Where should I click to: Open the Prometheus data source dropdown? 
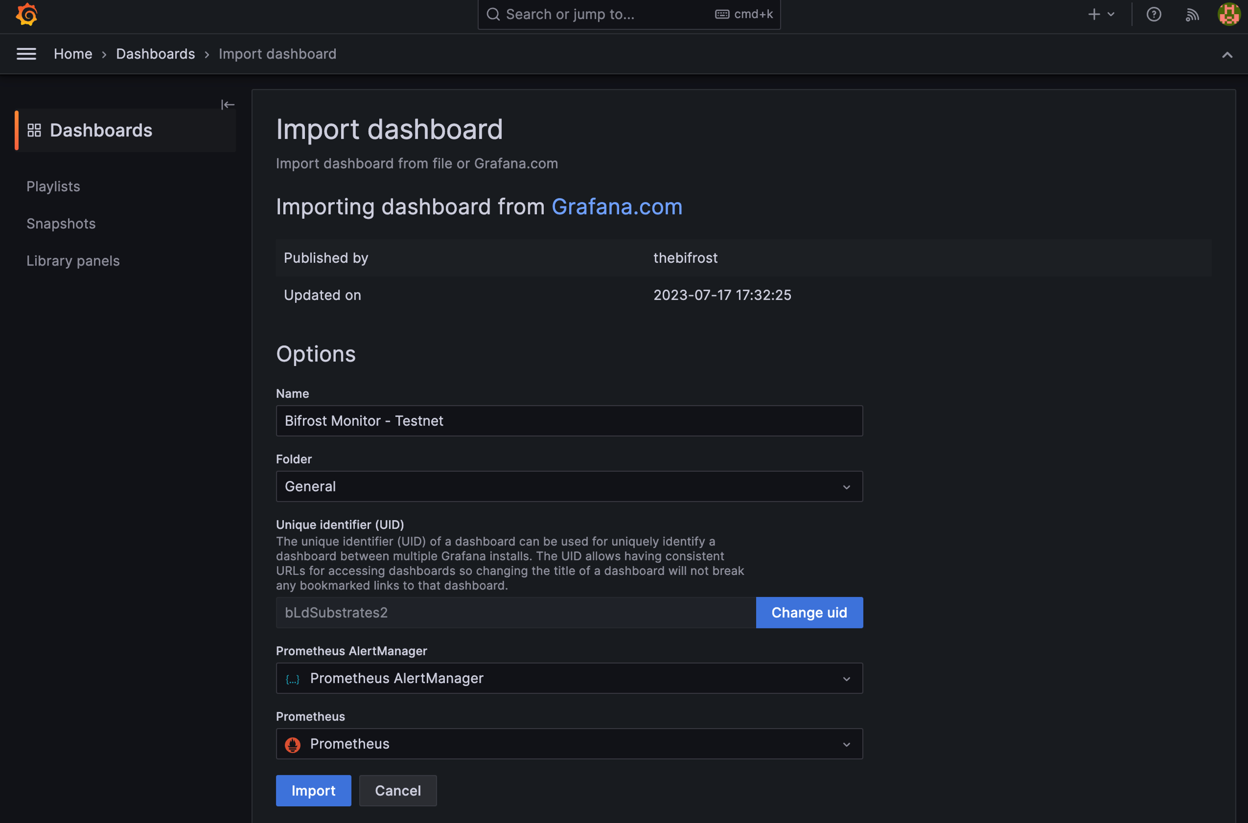(x=569, y=743)
